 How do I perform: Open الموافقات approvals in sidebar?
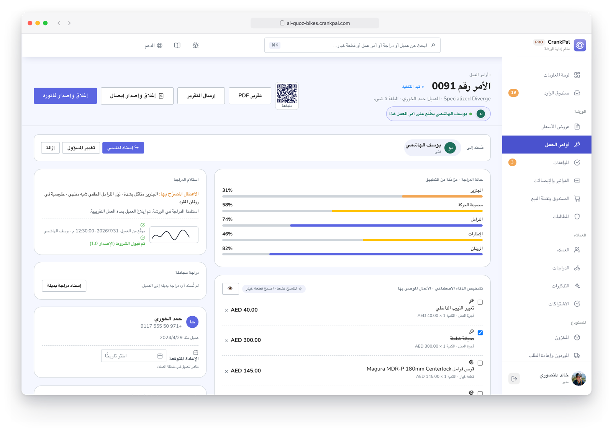point(547,163)
